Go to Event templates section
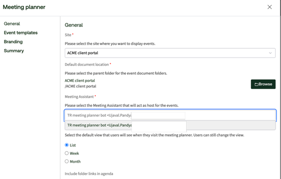 [x=21, y=33]
